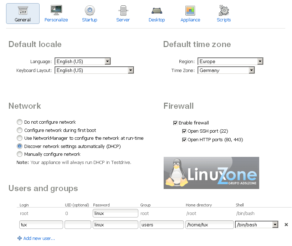Open the Region dropdown showing Europe
Image resolution: width=292 pixels, height=246 pixels.
230,61
